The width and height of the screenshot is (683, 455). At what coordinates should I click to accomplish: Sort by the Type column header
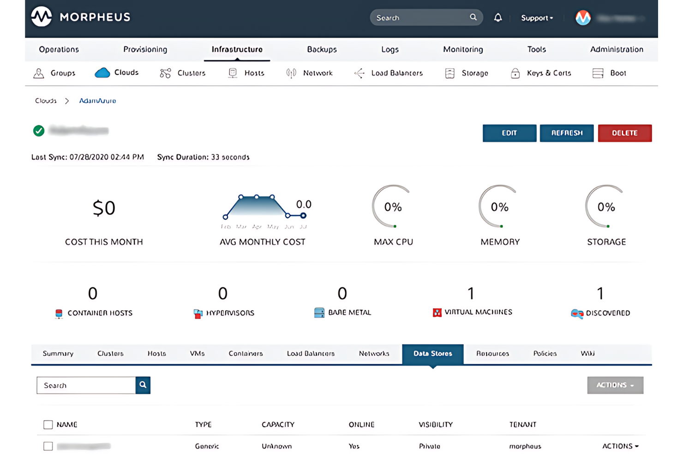coord(203,425)
